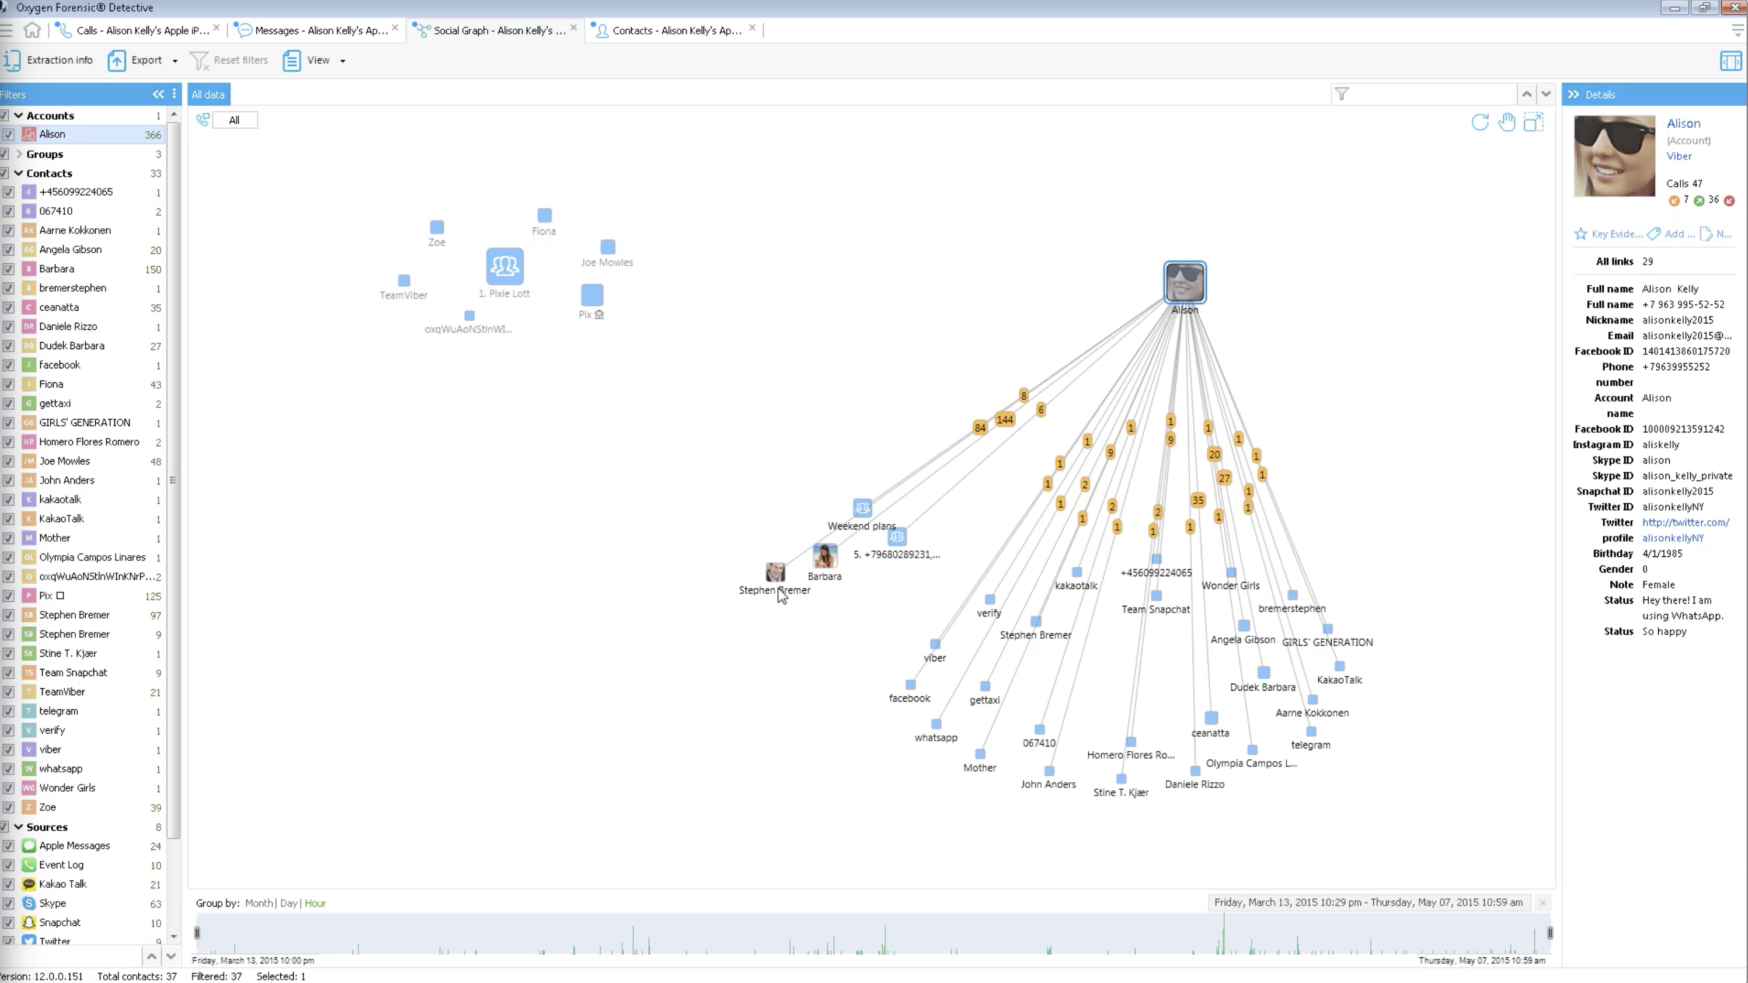
Task: Uncheck the Skype source
Action: tap(8, 904)
